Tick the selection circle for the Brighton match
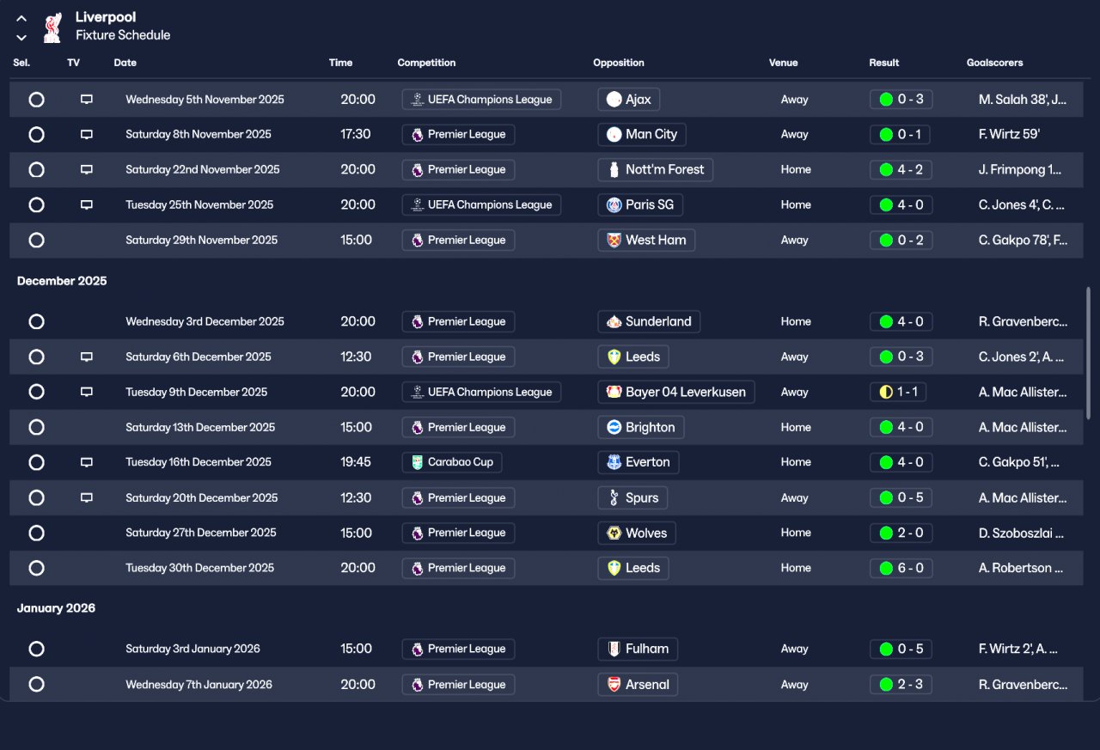 pyautogui.click(x=36, y=427)
